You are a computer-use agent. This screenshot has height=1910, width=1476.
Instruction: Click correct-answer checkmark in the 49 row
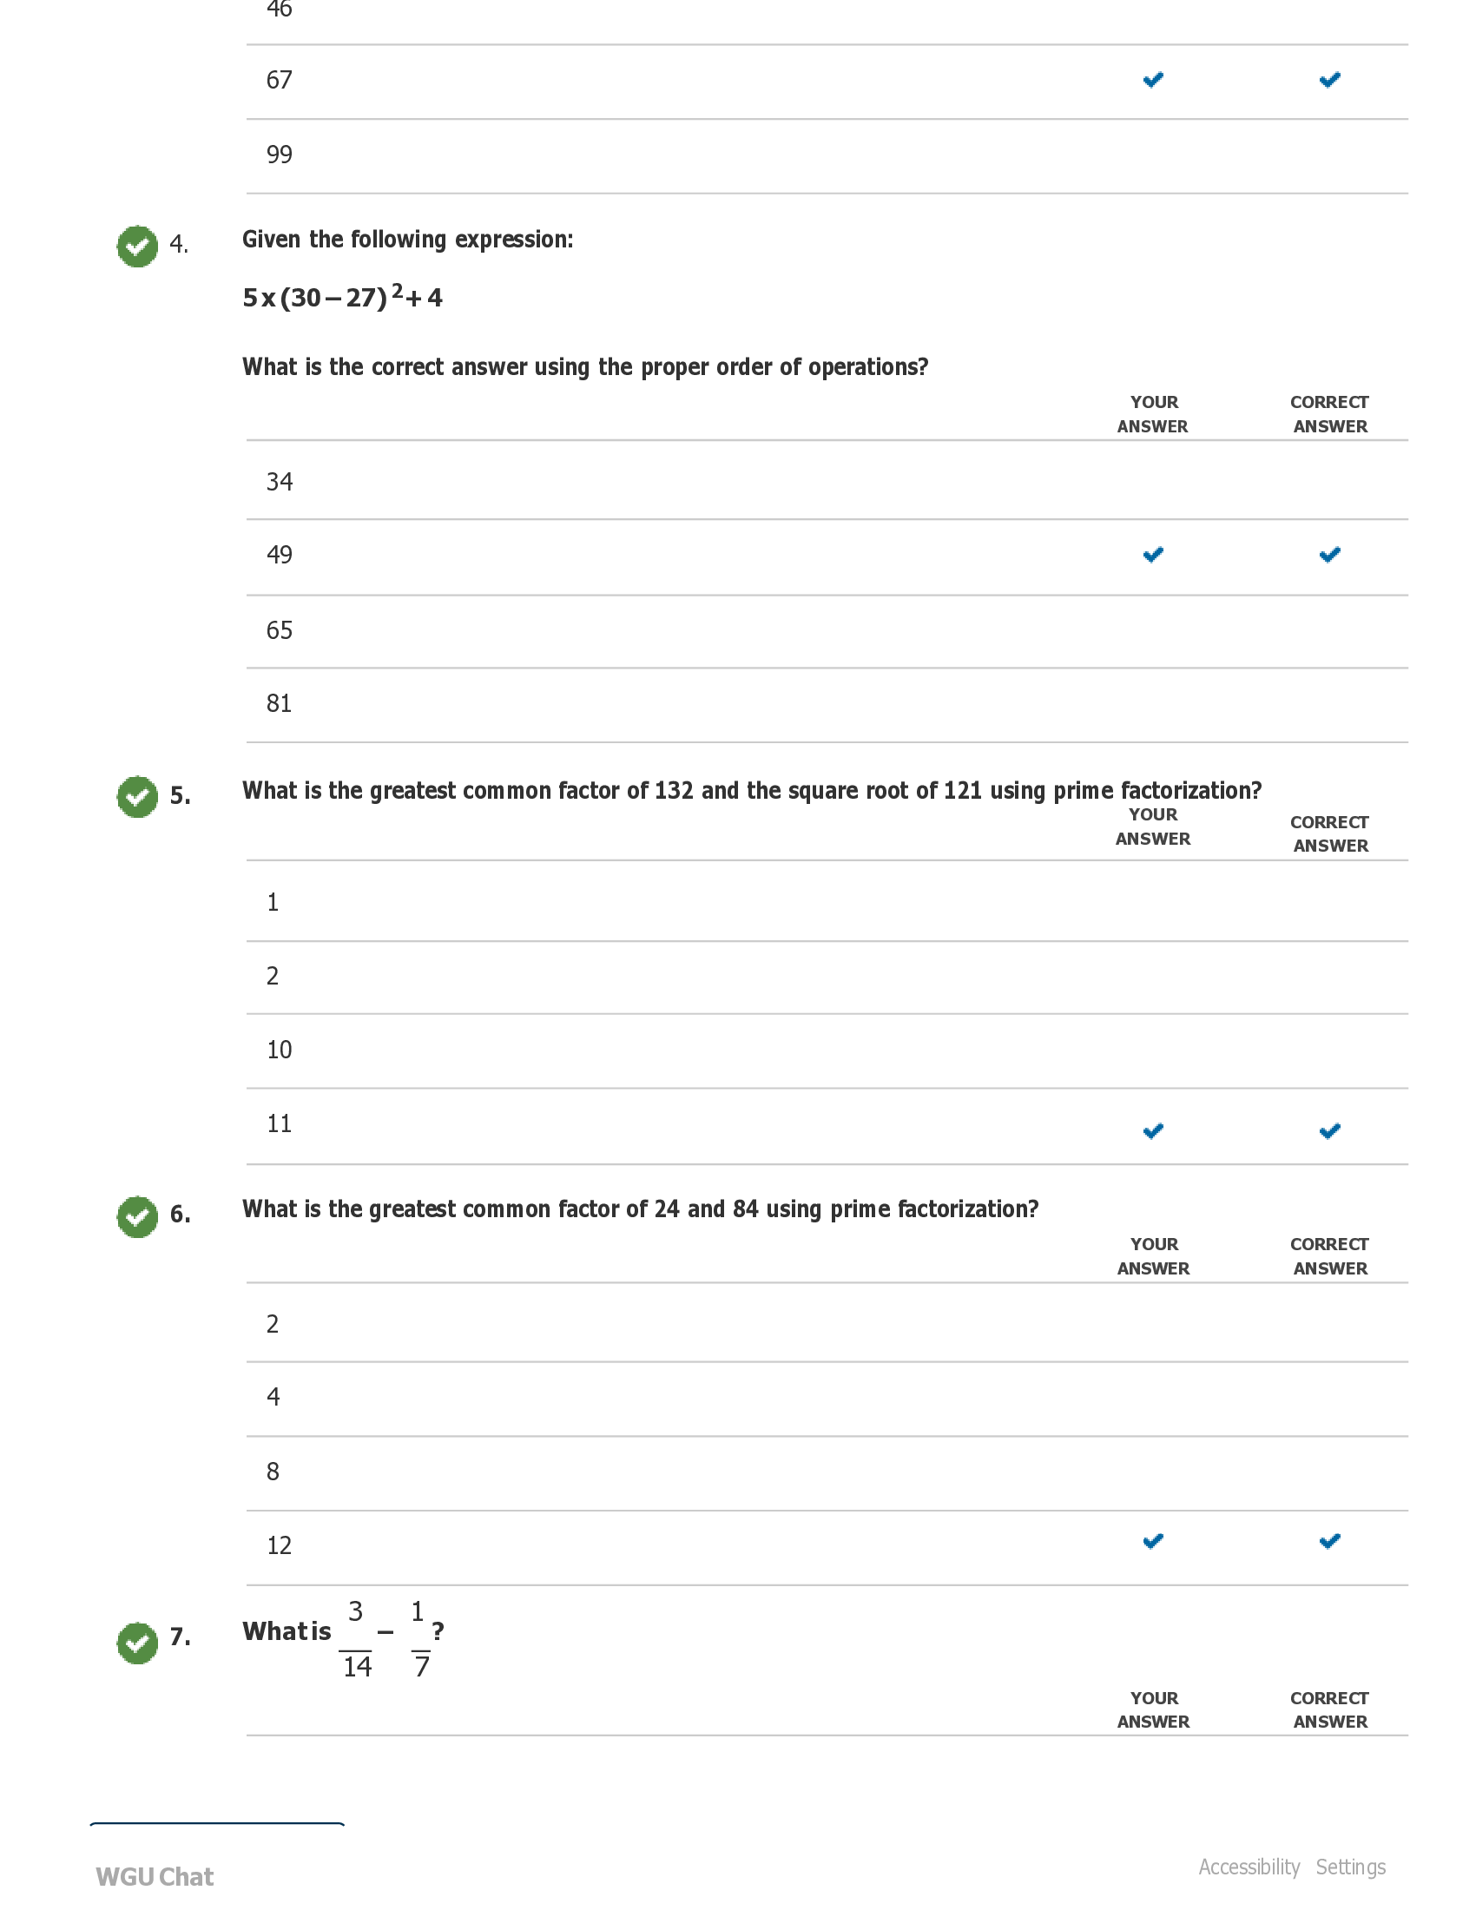click(1329, 555)
